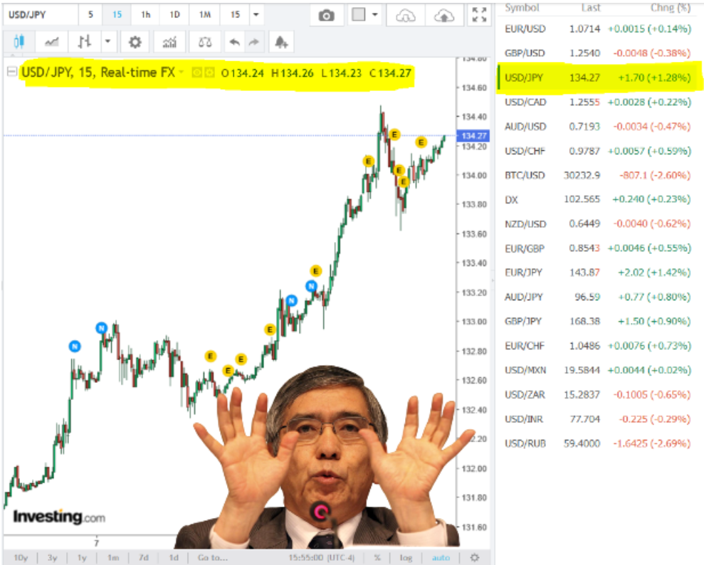
Task: Switch to area chart style icon
Action: point(51,42)
